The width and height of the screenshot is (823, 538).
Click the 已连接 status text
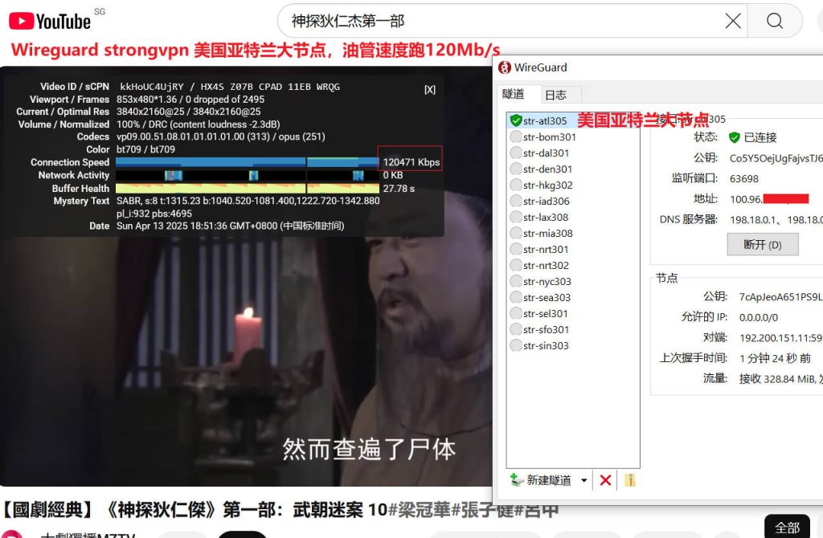(x=760, y=137)
